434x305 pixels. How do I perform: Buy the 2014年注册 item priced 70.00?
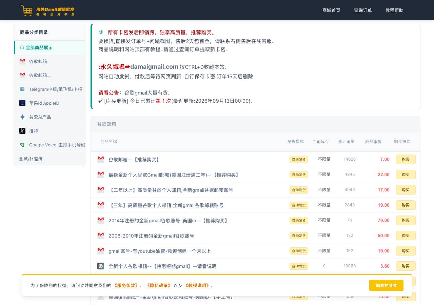tap(406, 220)
